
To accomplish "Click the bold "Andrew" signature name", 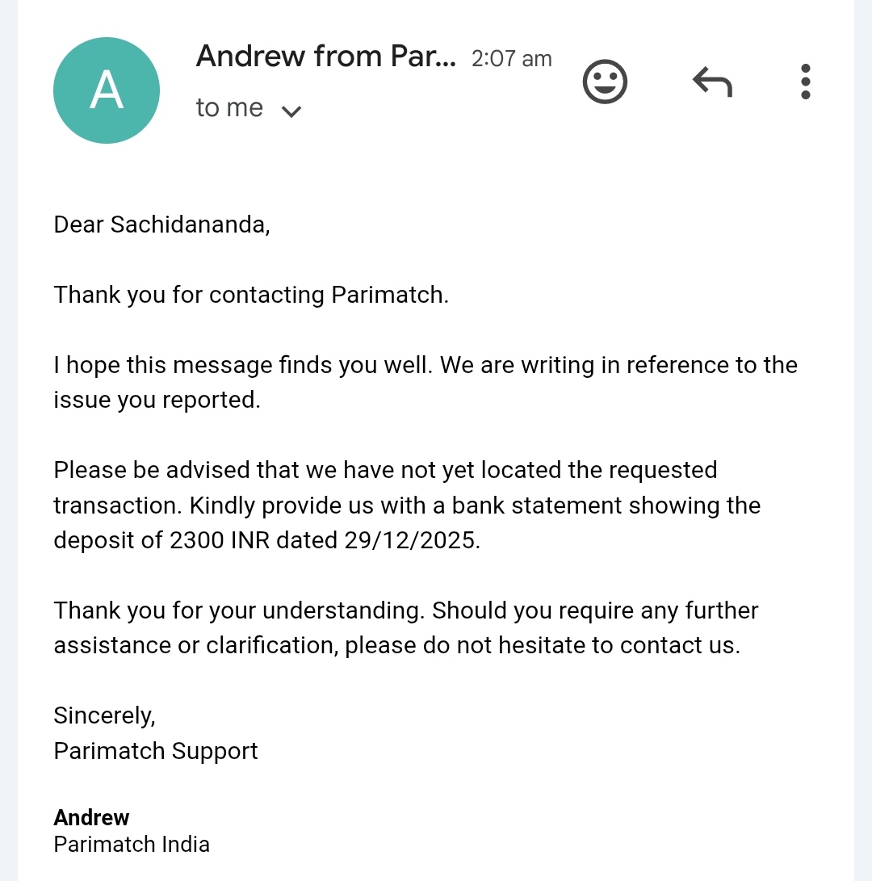I will [x=91, y=817].
